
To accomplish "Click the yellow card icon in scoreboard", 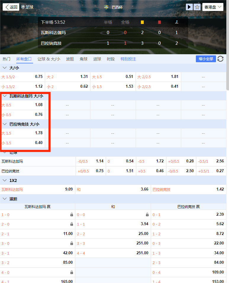I will 142,22.
